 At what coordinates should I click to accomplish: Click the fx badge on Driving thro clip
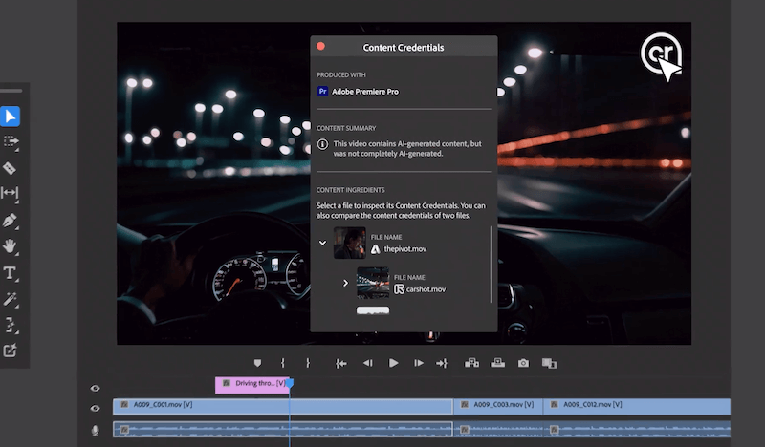click(x=226, y=383)
